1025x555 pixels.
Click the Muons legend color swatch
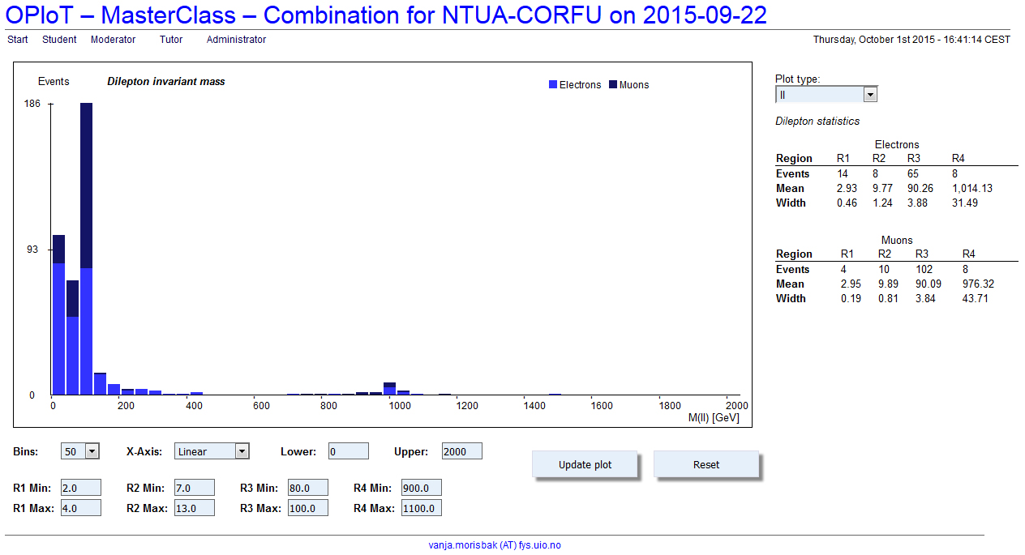click(613, 84)
